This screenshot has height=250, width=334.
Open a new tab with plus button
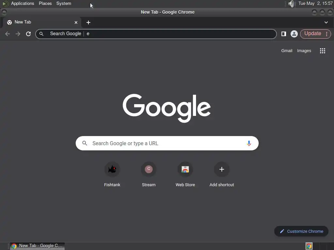tap(88, 22)
